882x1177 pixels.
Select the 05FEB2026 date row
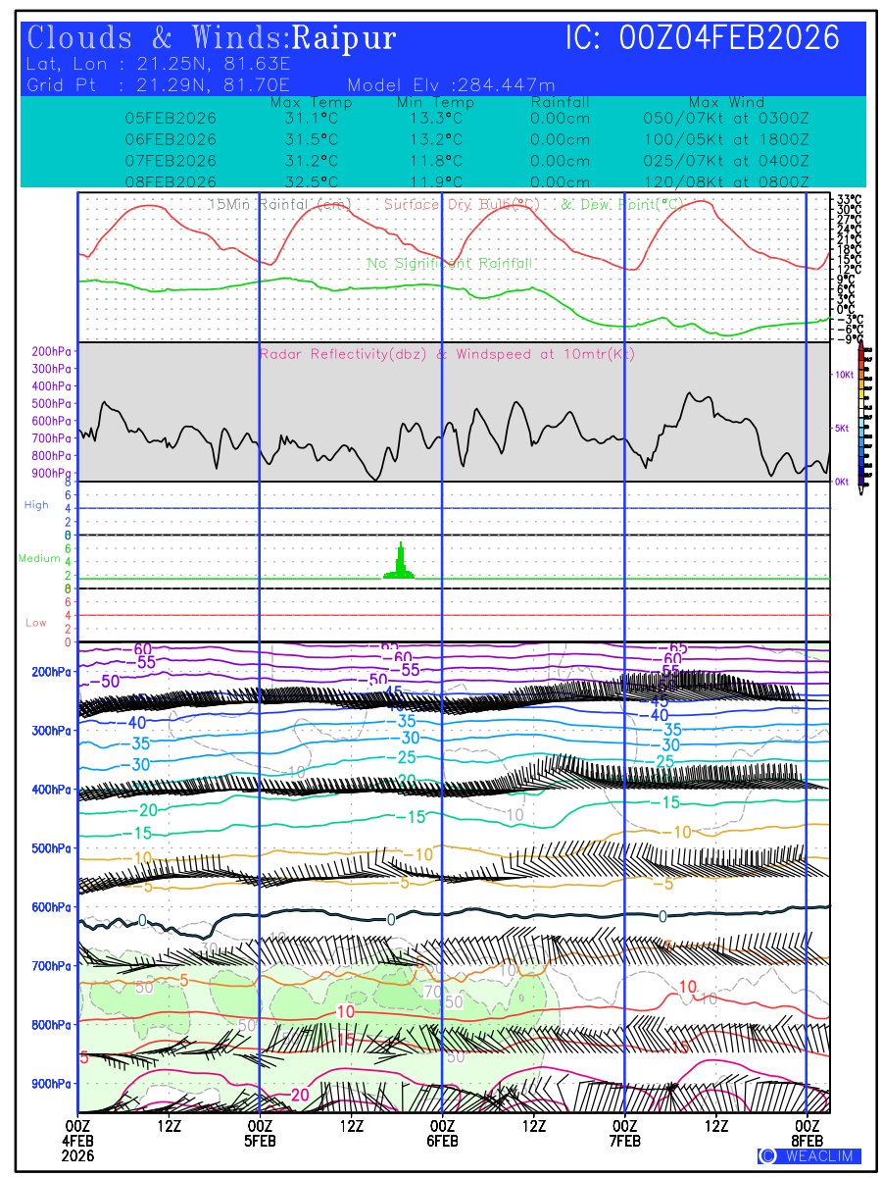[171, 118]
